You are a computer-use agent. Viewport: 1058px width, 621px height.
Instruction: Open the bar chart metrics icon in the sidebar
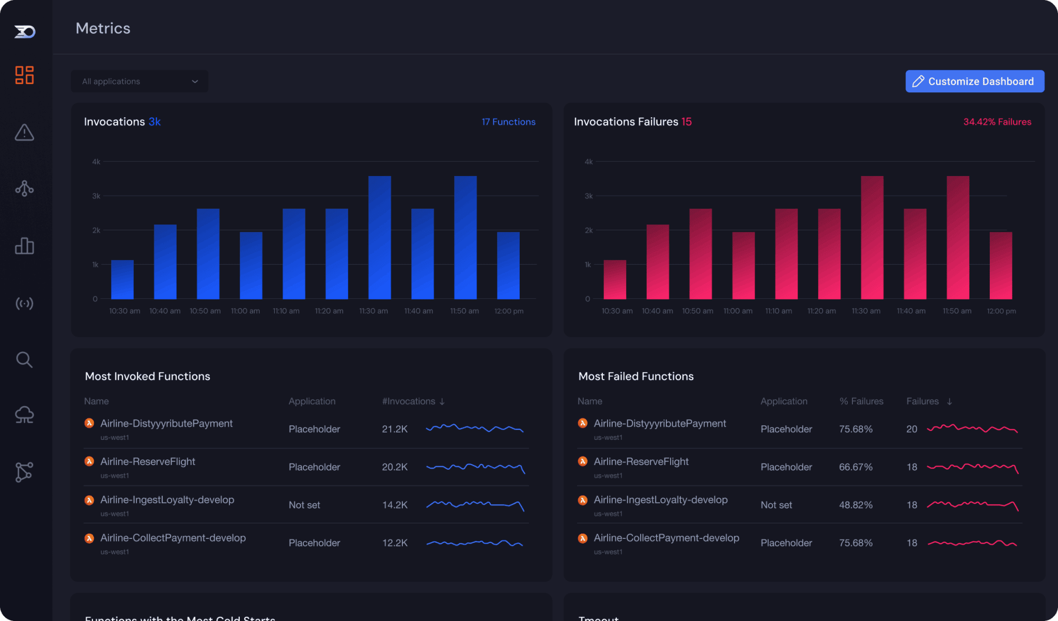coord(24,246)
